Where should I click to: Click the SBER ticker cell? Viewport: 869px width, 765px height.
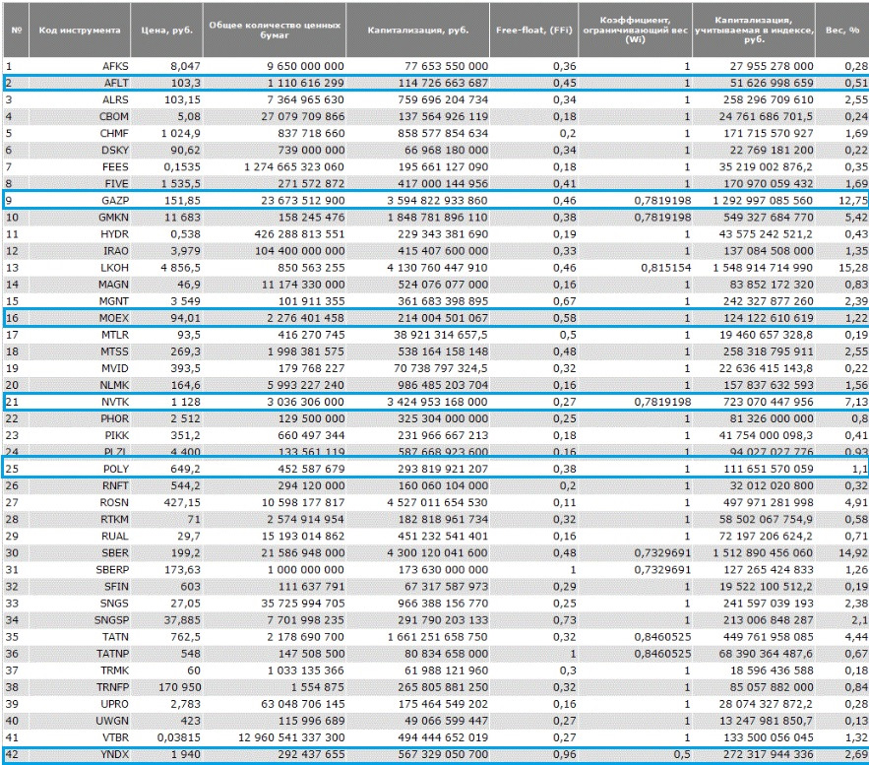[115, 553]
